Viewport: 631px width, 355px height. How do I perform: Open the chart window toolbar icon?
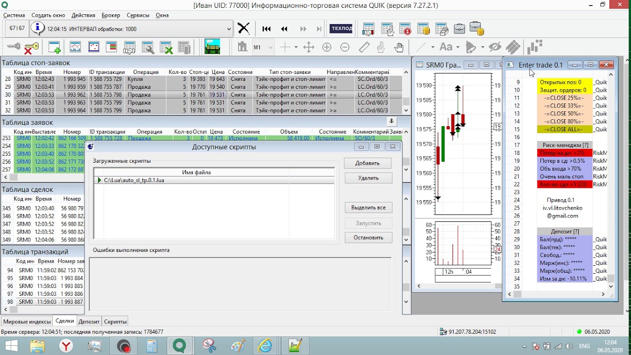pos(75,47)
